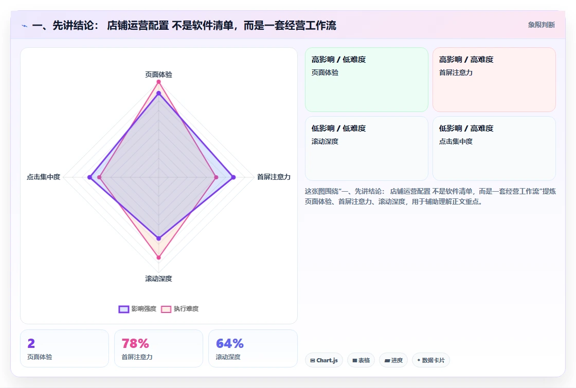Click the 象限判断 tag in the header

(541, 25)
